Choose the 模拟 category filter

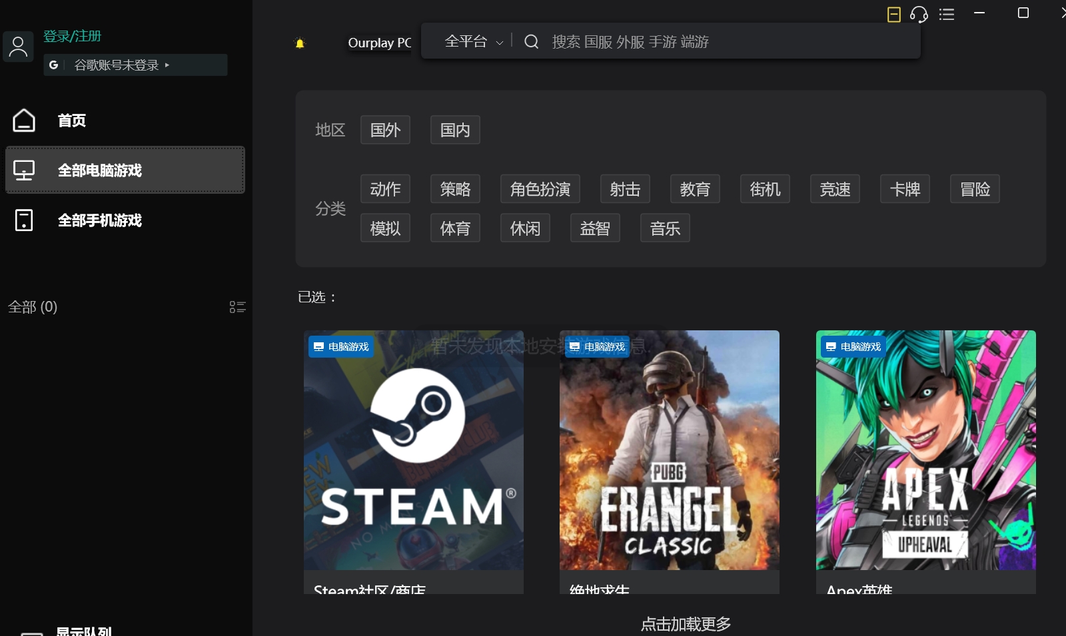tap(385, 228)
